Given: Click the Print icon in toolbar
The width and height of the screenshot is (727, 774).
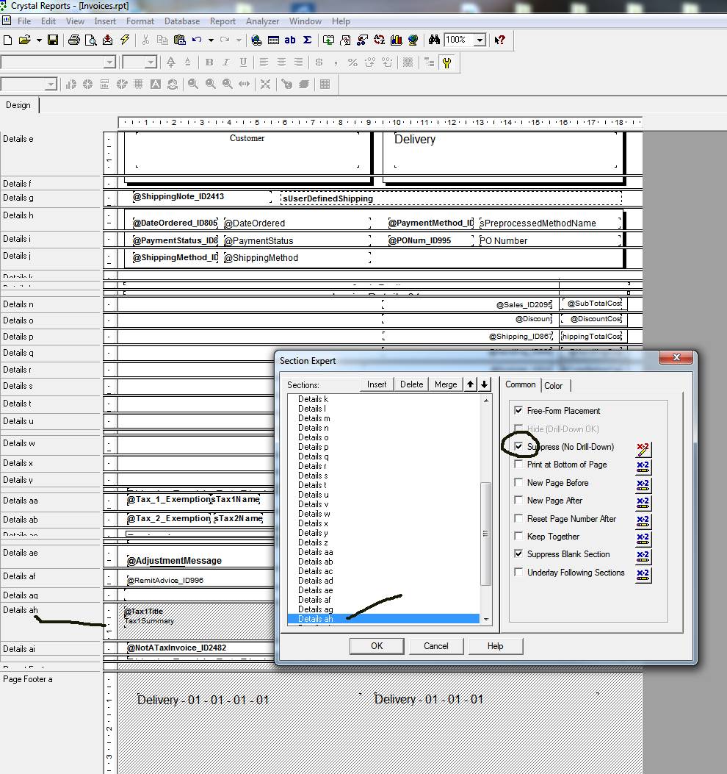Looking at the screenshot, I should click(x=73, y=40).
